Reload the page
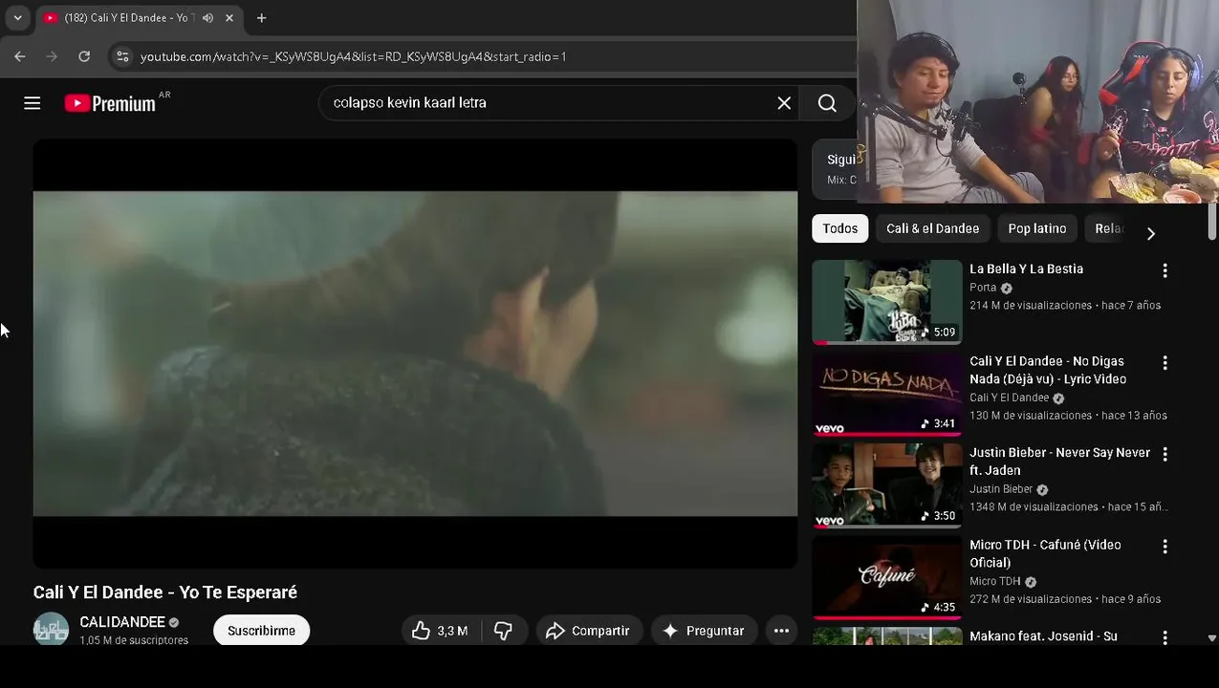 pos(84,56)
